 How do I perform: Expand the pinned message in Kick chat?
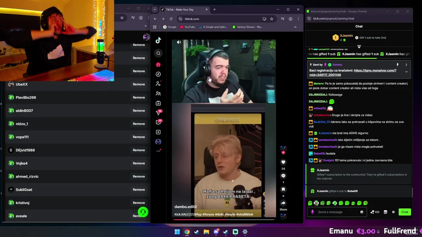point(406,72)
